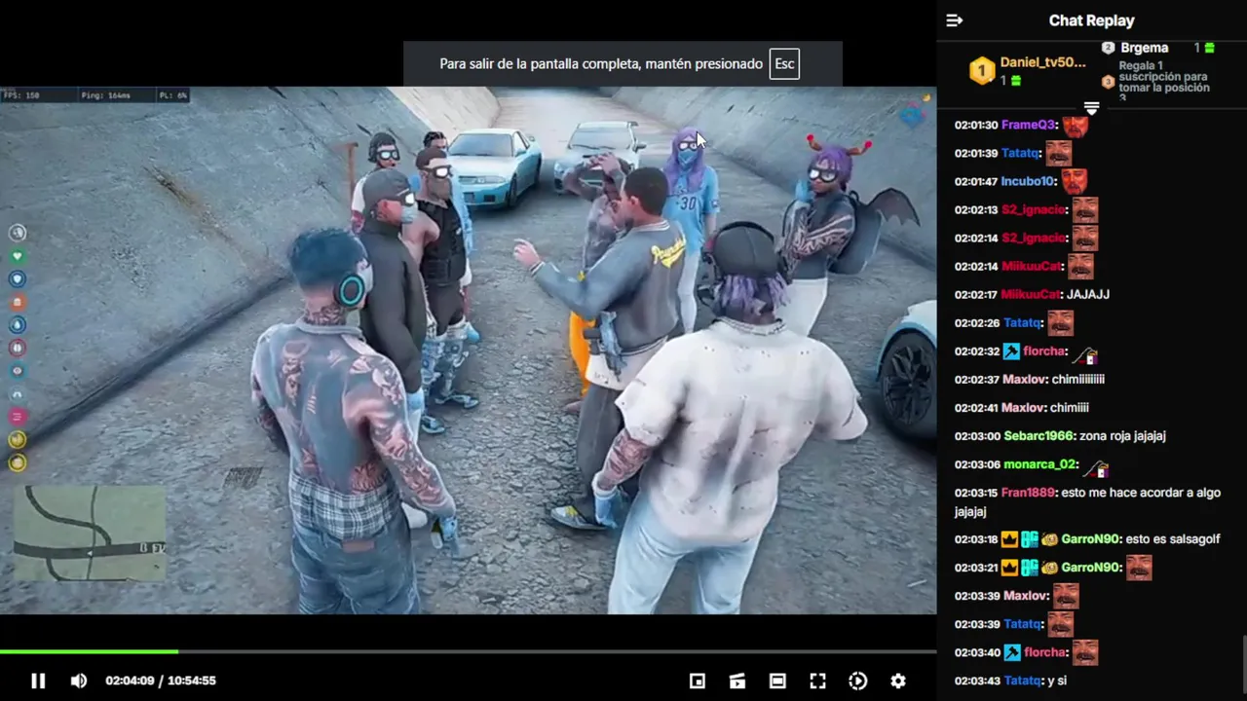Image resolution: width=1247 pixels, height=701 pixels.
Task: Open Tatatq username at 02:01:39
Action: (1020, 153)
